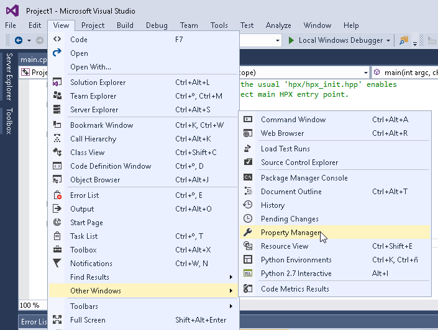Viewport: 438px width, 330px height.
Task: Click the Navigate Backward toolbar button
Action: [19, 40]
